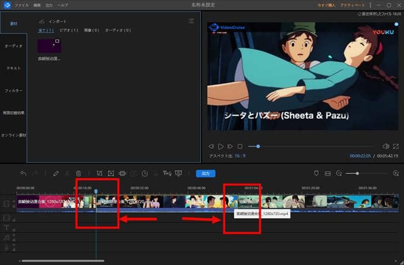Click the アクティベート link
Viewport: 404px width, 265px height.
click(x=352, y=5)
